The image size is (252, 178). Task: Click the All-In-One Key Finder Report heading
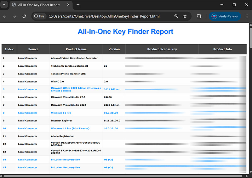(x=125, y=31)
